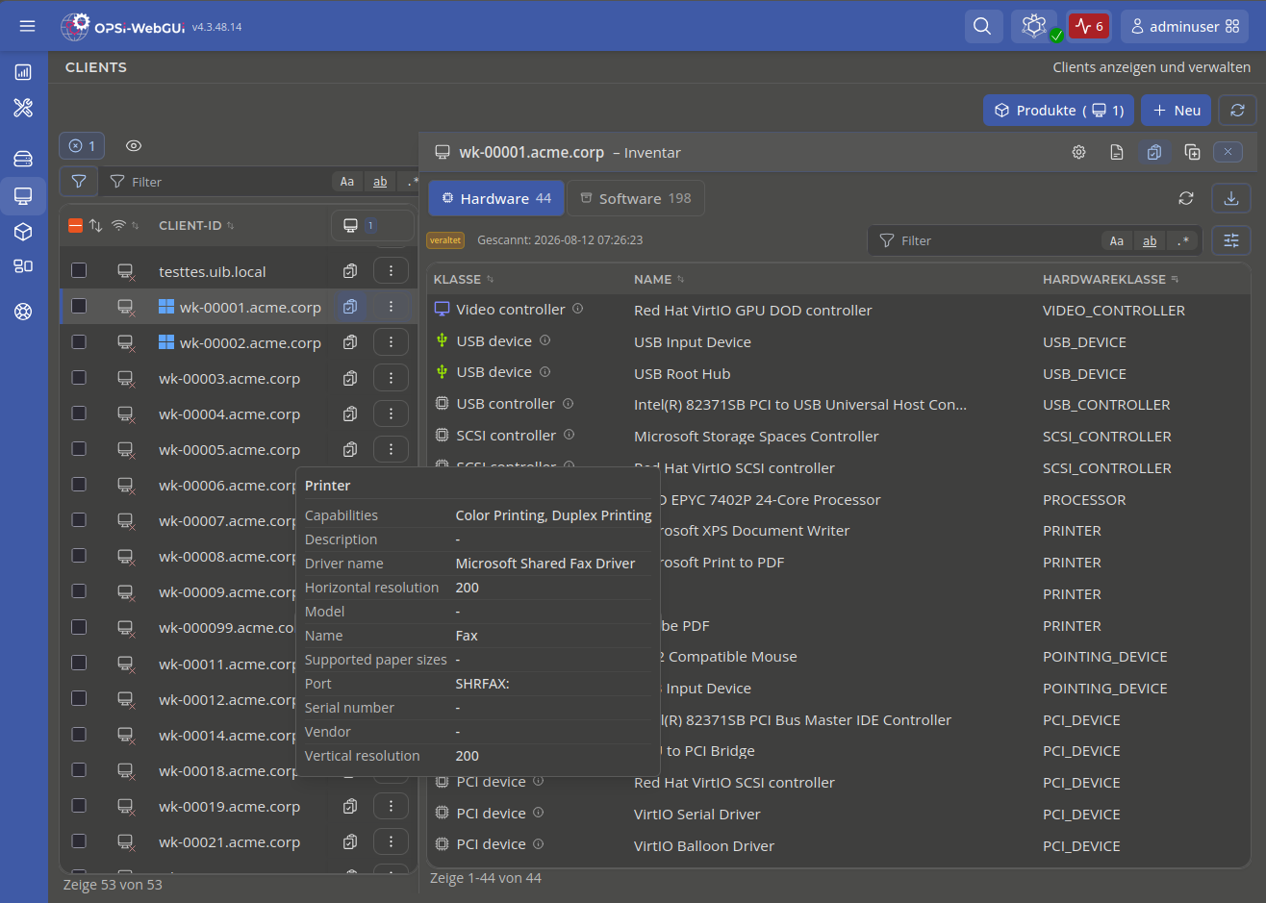This screenshot has height=903, width=1266.
Task: Open three-dot menu for wk-00005.acme.corp
Action: (391, 449)
